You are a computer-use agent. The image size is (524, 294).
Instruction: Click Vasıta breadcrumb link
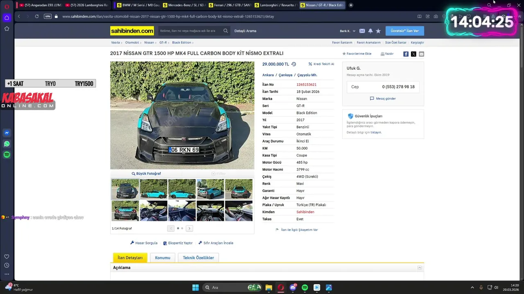tap(115, 42)
